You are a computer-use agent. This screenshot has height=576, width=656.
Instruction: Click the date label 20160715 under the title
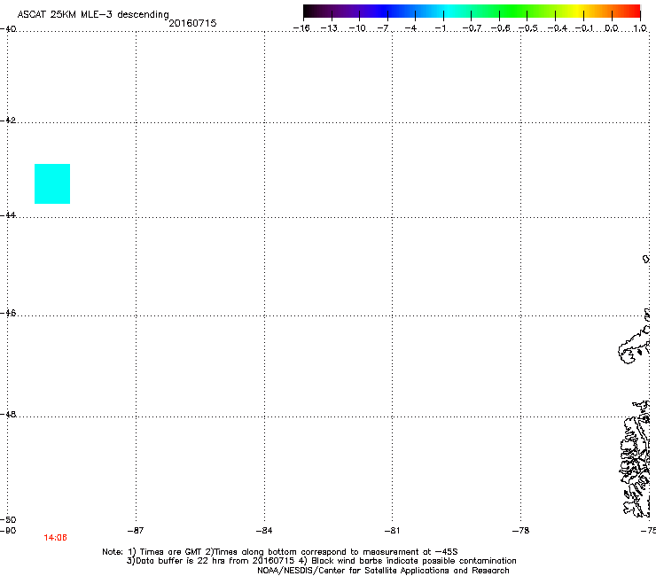[192, 23]
